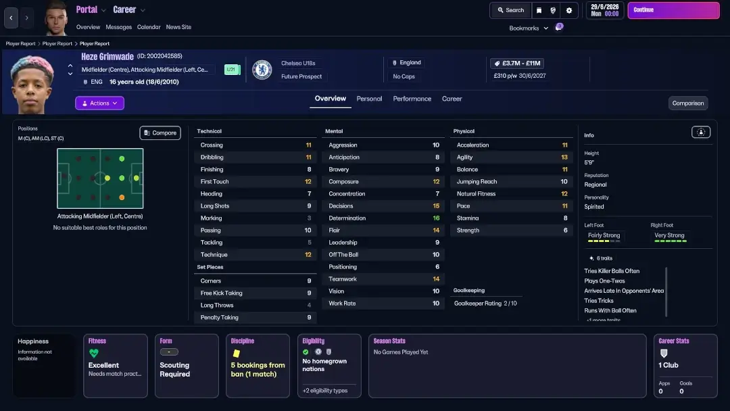730x411 pixels.
Task: Click the England nationality link
Action: click(410, 63)
